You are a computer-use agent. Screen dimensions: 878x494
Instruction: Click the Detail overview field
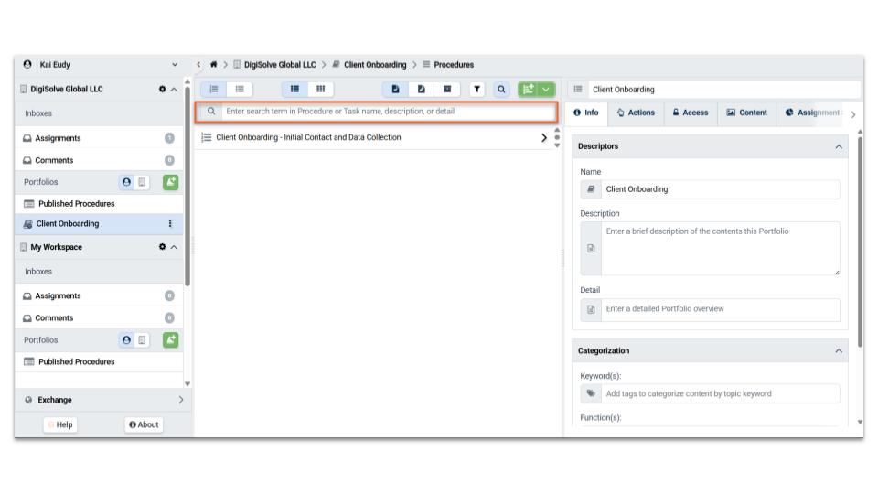point(720,309)
